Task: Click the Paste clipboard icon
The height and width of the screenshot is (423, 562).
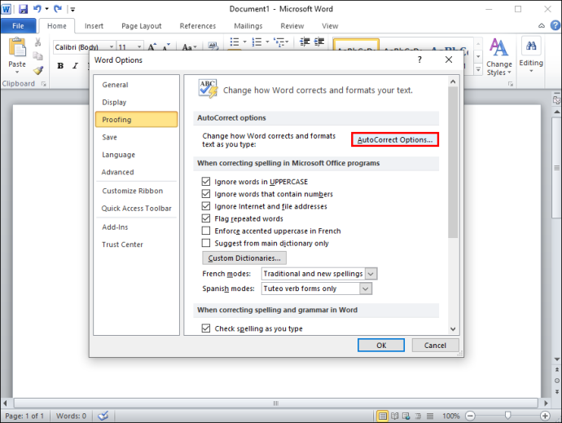Action: pos(17,47)
